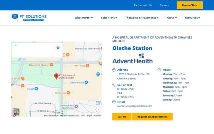The height and width of the screenshot is (134, 214).
Task: Click the address 11970 S Blackbob Rd
Action: pyautogui.click(x=133, y=74)
